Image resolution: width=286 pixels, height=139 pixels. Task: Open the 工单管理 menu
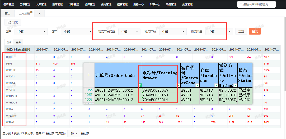click(x=25, y=4)
